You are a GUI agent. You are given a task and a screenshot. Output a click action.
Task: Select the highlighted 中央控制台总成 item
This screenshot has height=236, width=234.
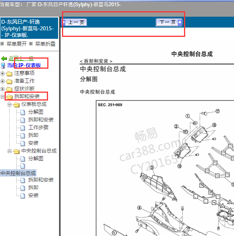pyautogui.click(x=18, y=173)
